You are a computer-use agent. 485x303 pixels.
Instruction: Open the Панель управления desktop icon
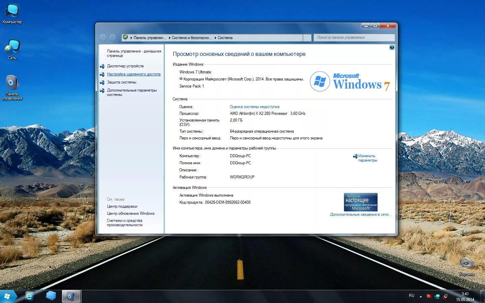coord(12,88)
